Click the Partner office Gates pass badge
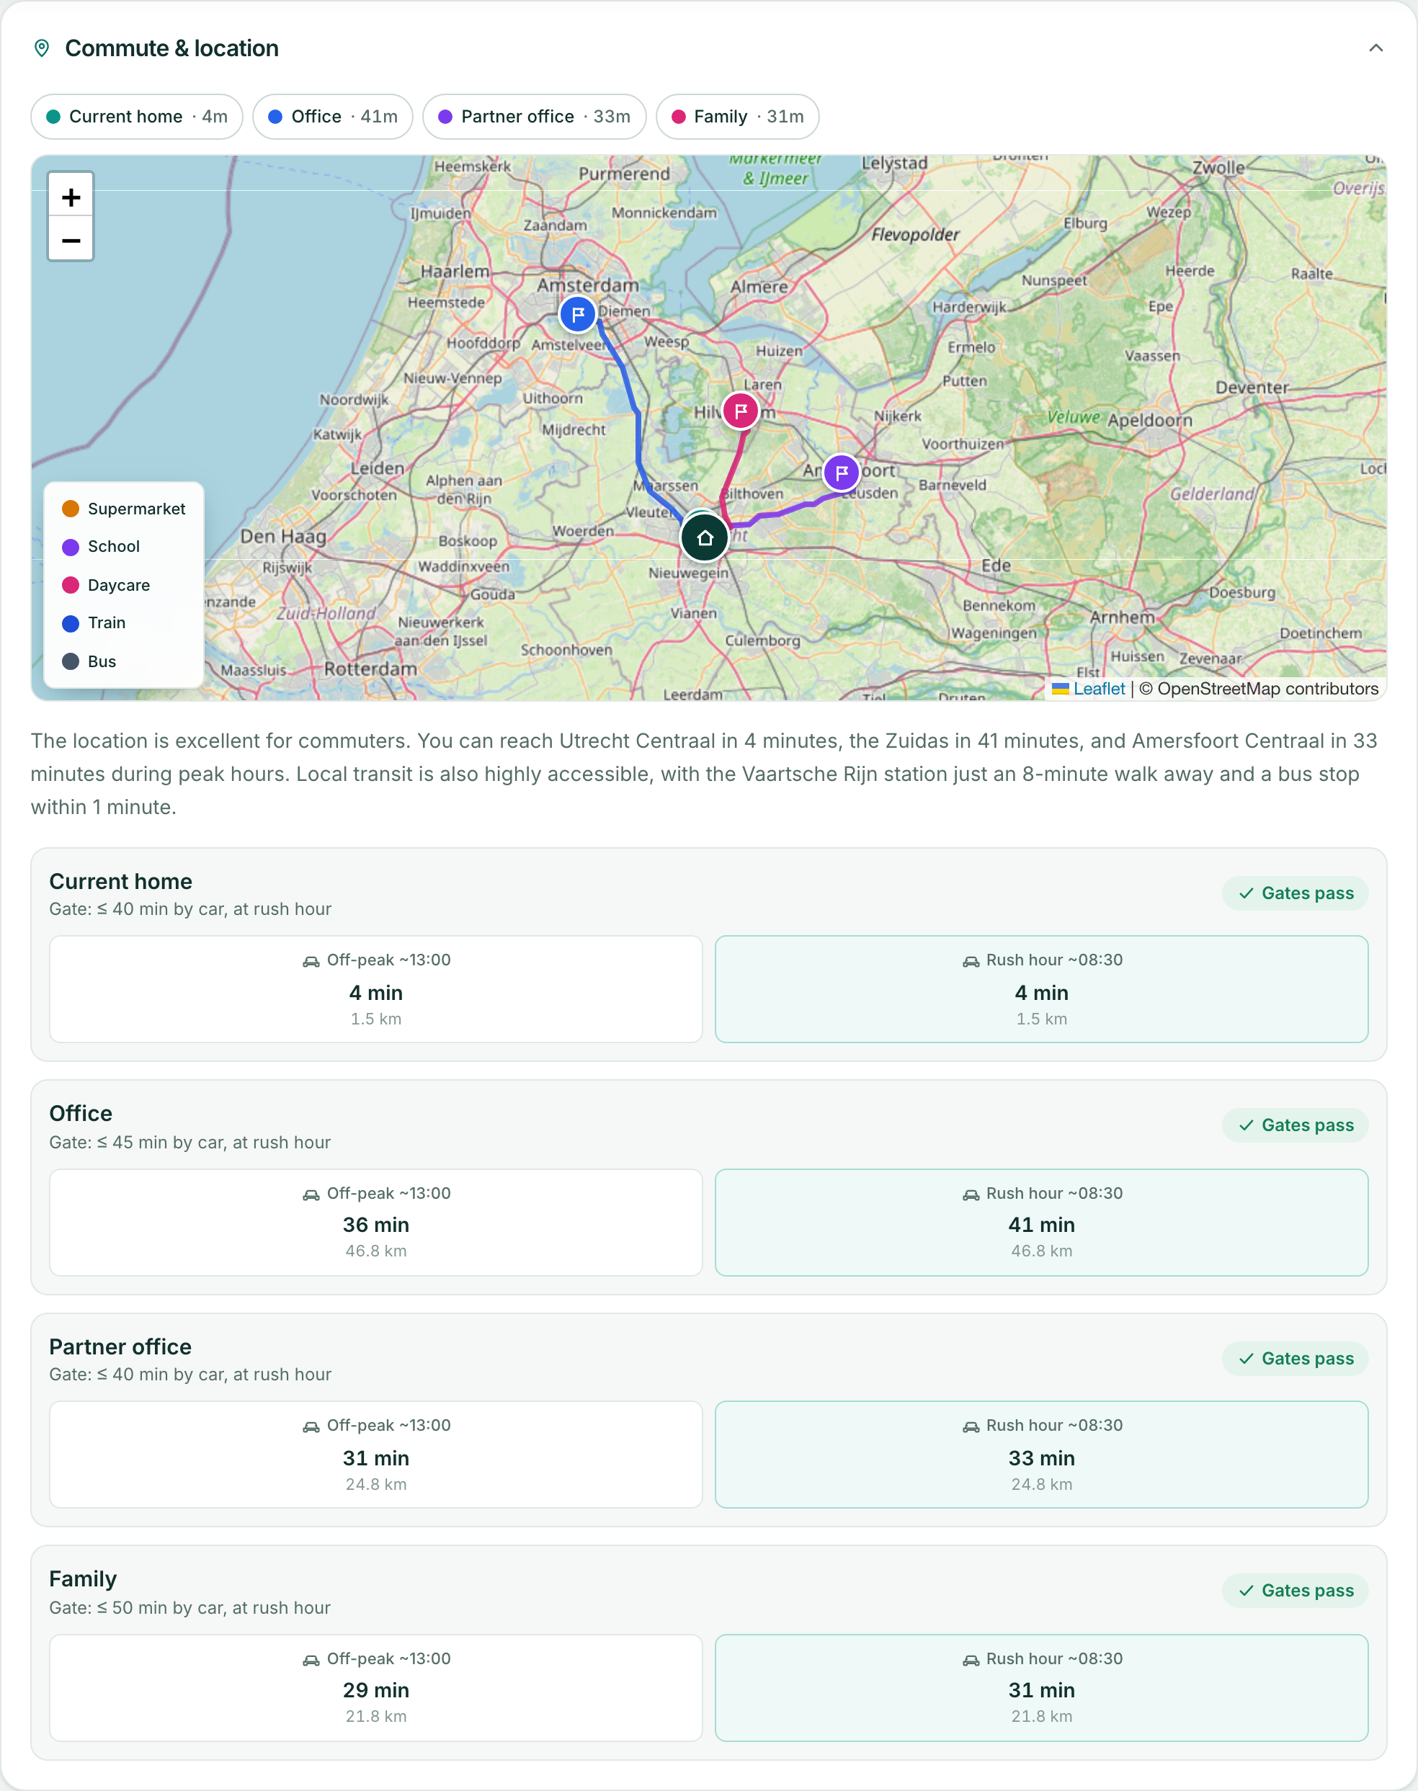This screenshot has width=1418, height=1791. coord(1295,1359)
